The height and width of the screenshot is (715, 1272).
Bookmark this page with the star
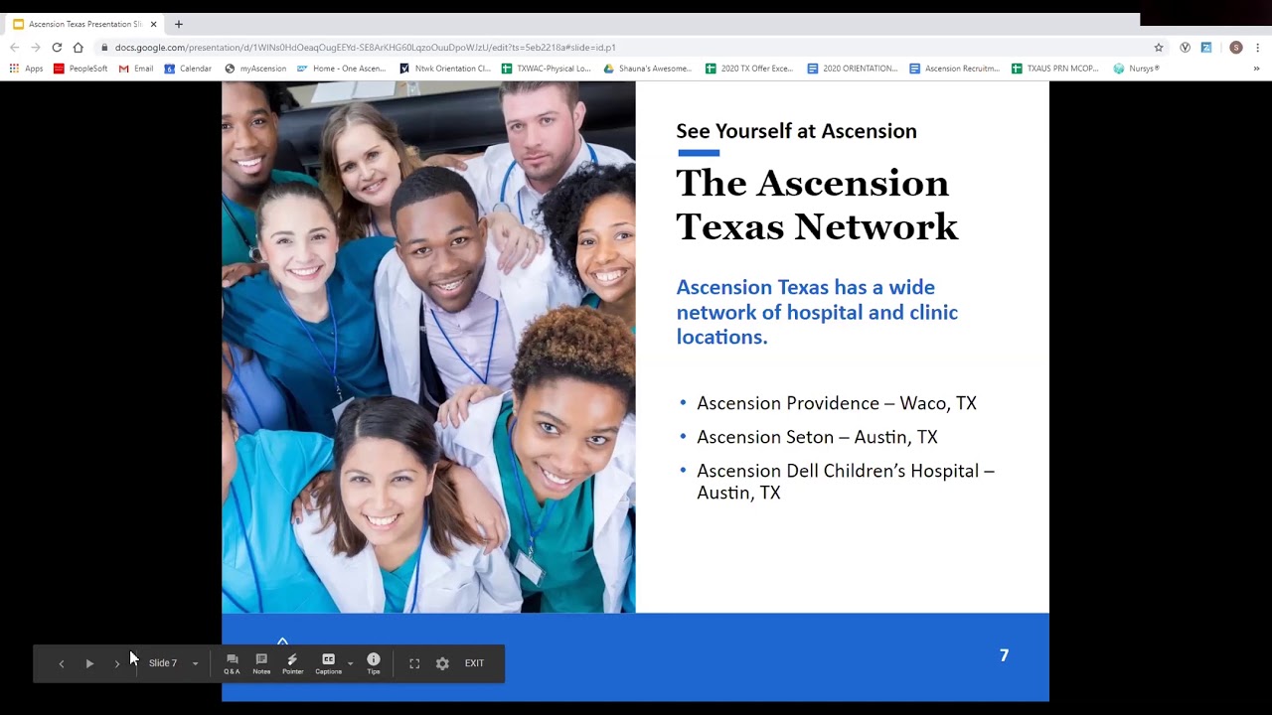click(x=1159, y=47)
